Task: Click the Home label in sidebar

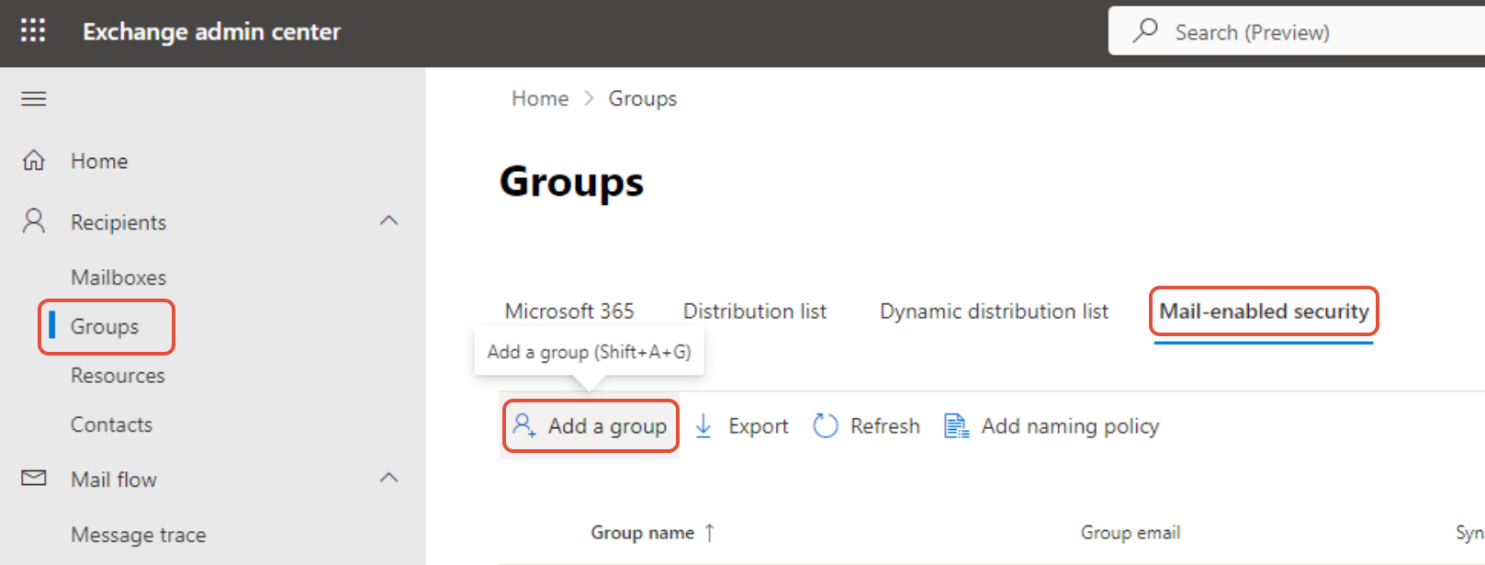Action: tap(99, 161)
